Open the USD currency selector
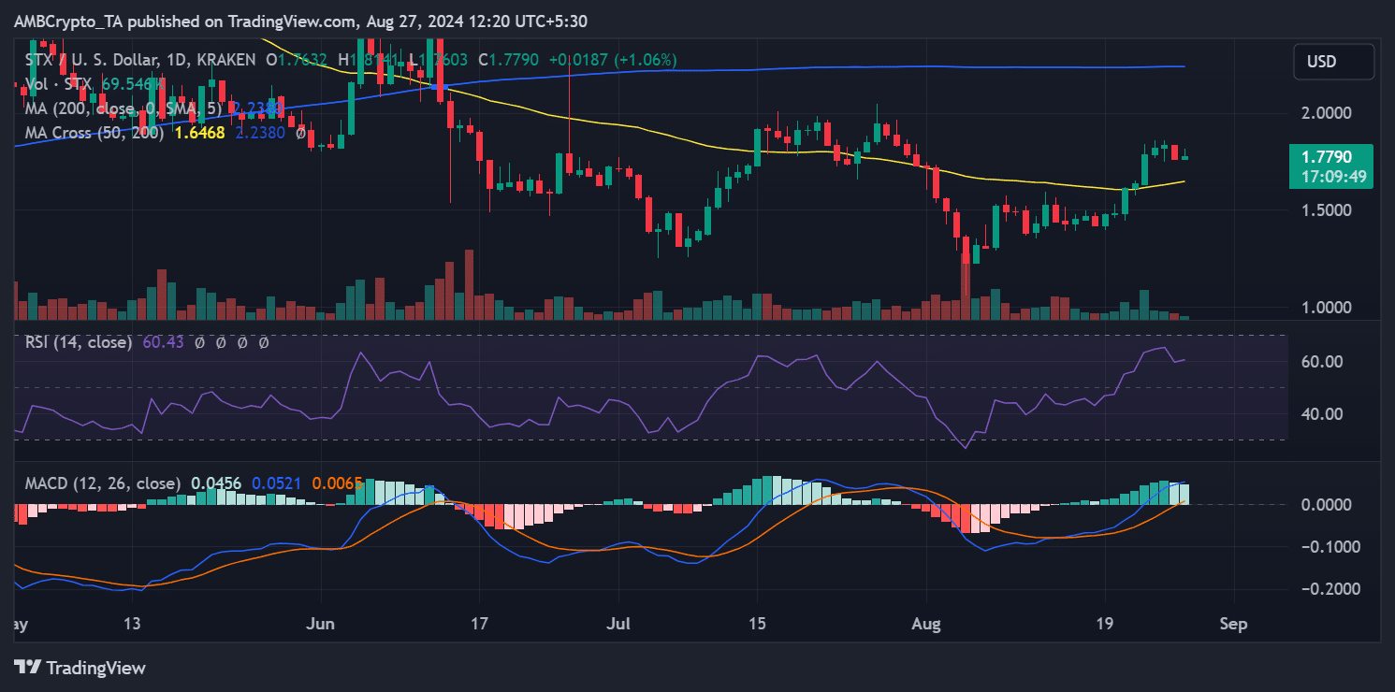 pyautogui.click(x=1333, y=62)
